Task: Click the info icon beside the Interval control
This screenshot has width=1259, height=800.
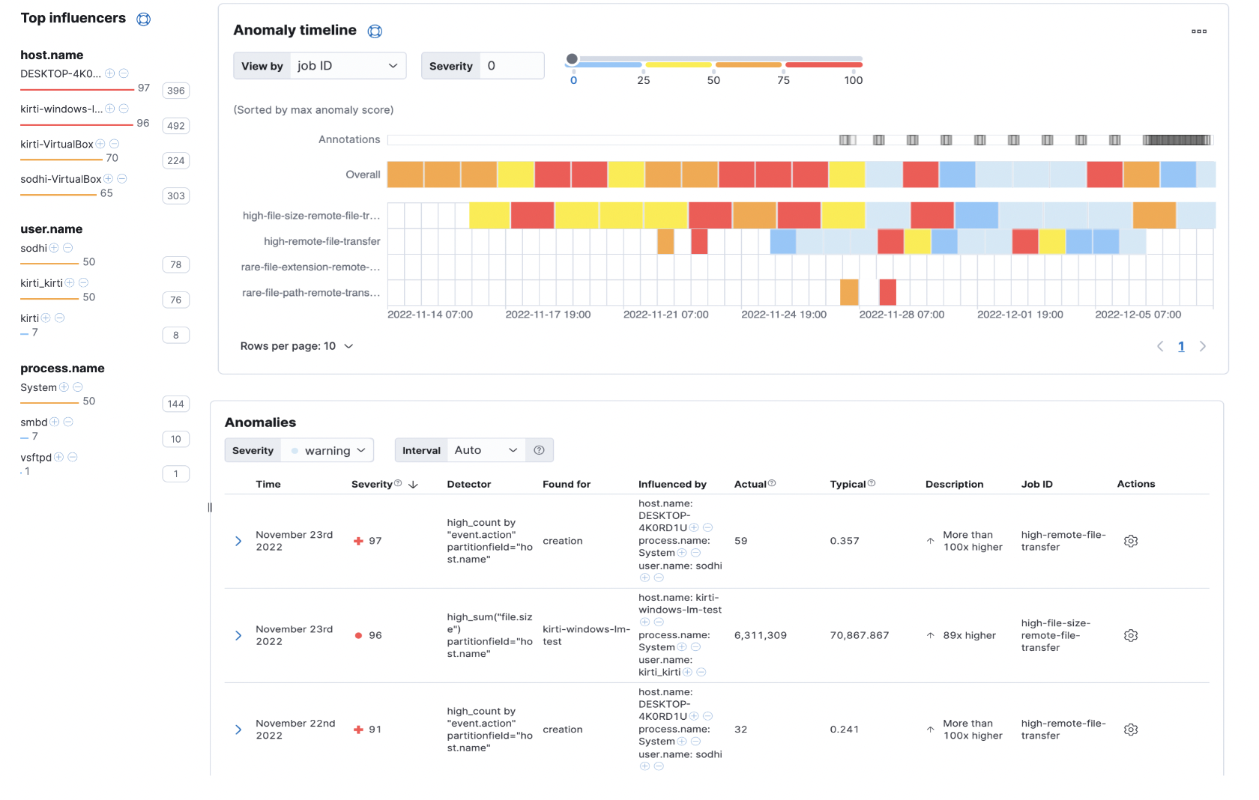Action: click(539, 450)
